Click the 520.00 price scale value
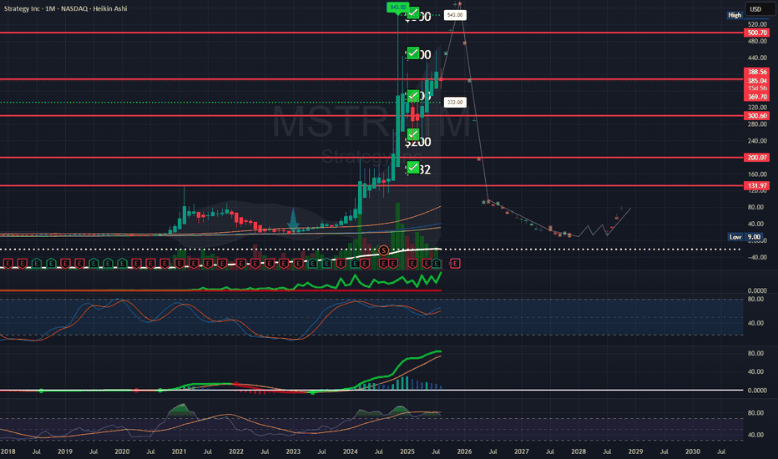 point(757,24)
